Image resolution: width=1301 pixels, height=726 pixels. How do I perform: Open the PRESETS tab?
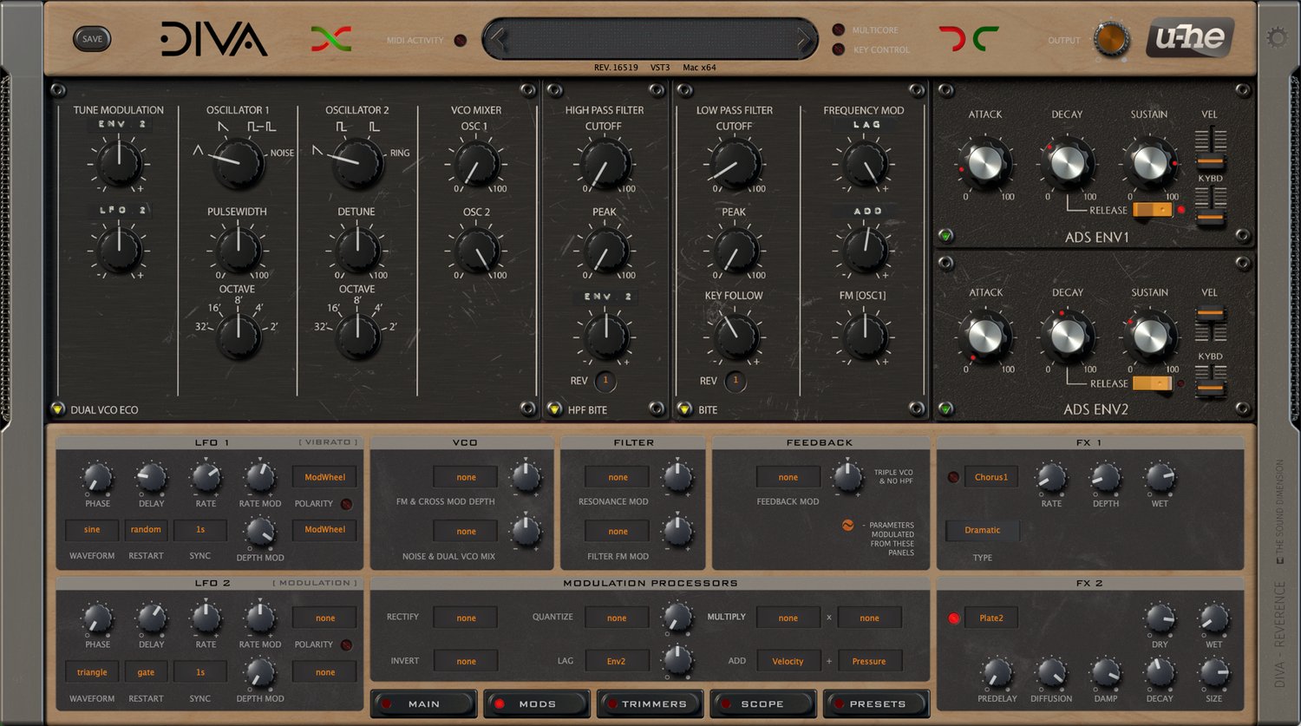pos(876,703)
